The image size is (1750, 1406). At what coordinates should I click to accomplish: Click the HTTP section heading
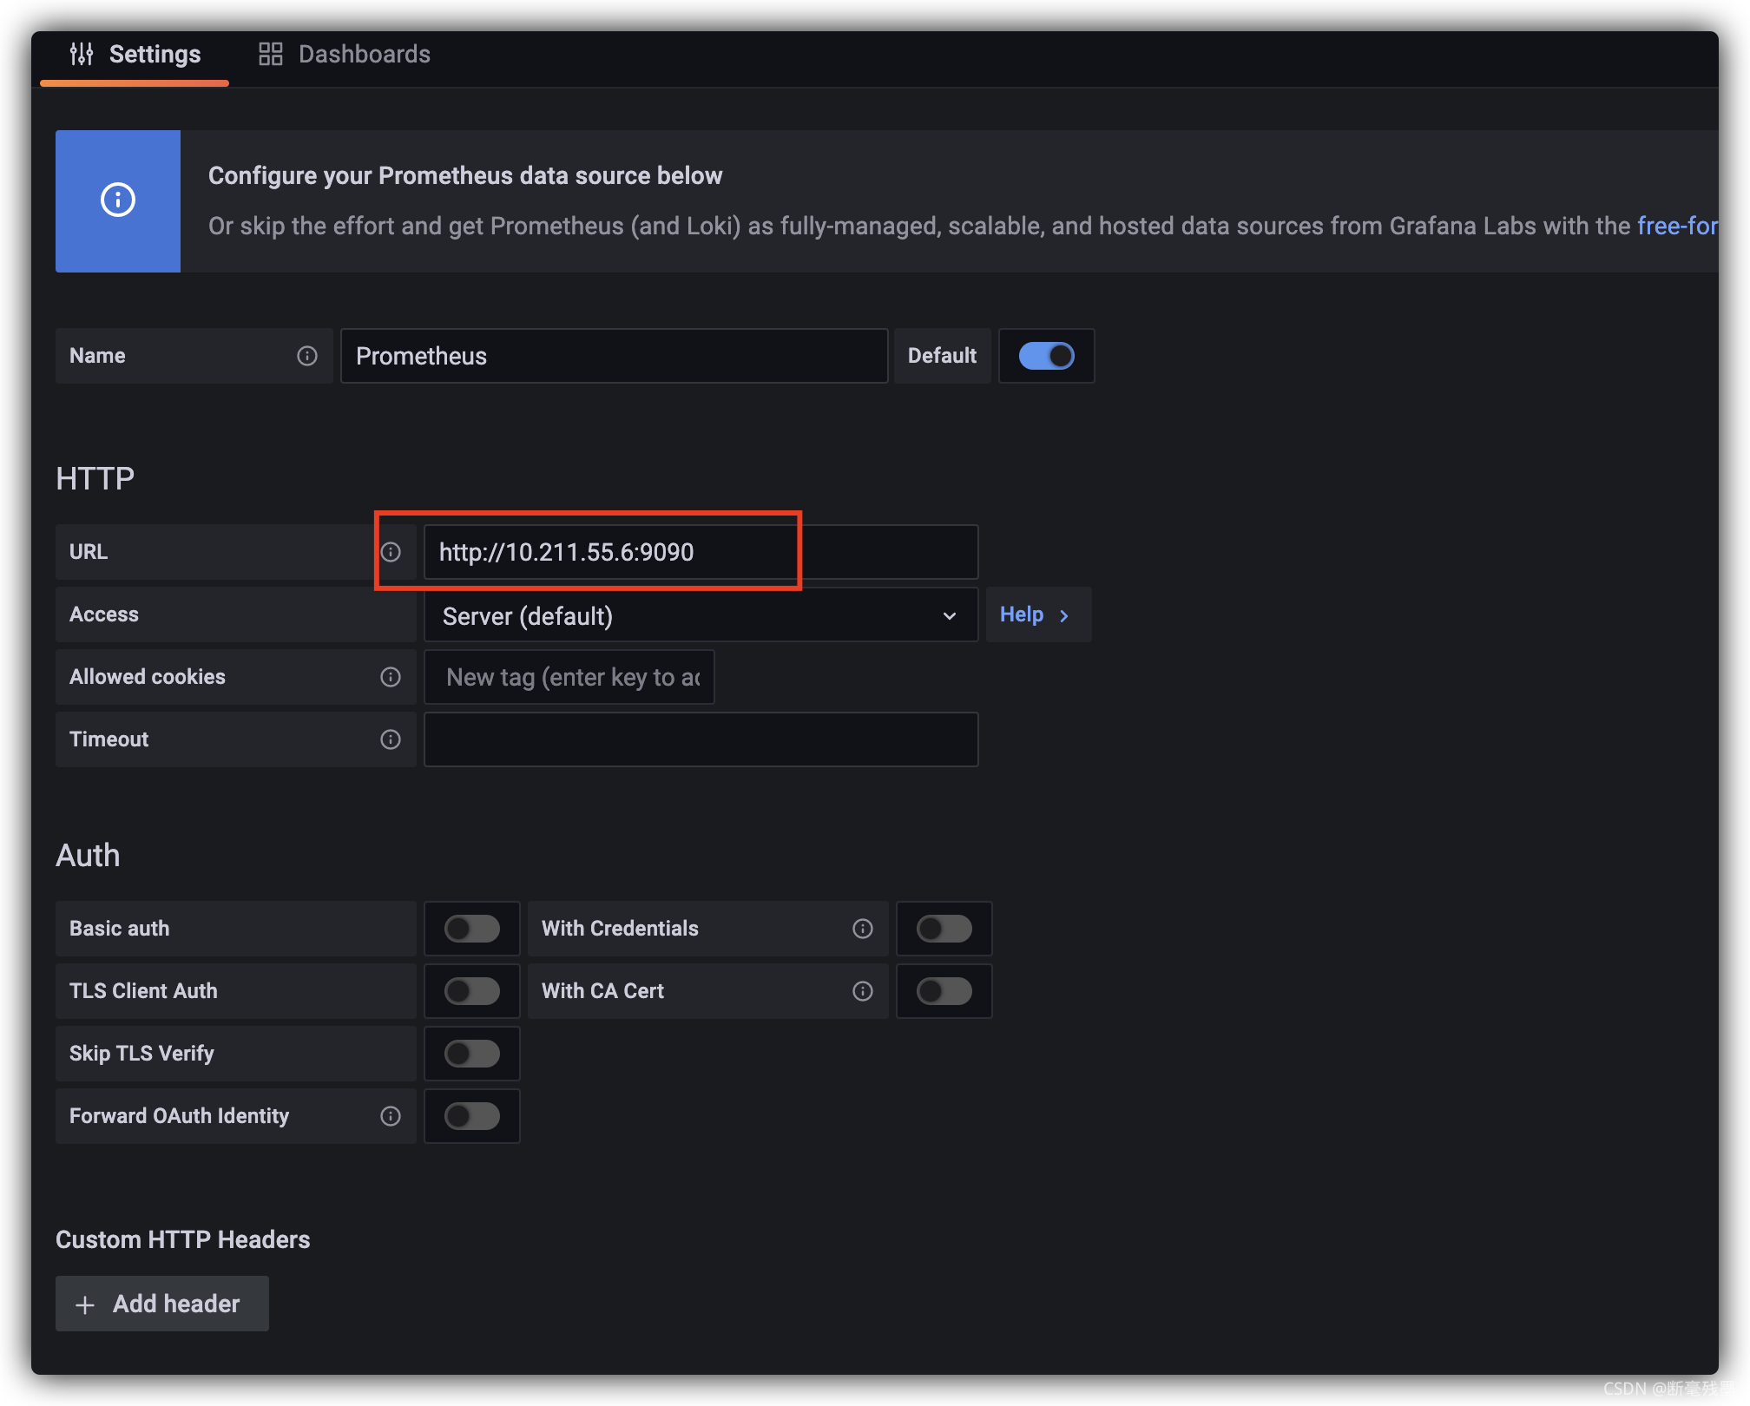(x=95, y=478)
